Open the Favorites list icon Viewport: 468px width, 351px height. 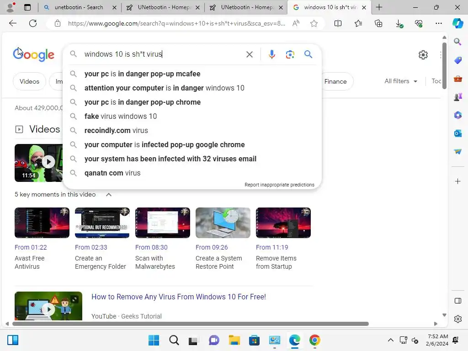(x=358, y=23)
